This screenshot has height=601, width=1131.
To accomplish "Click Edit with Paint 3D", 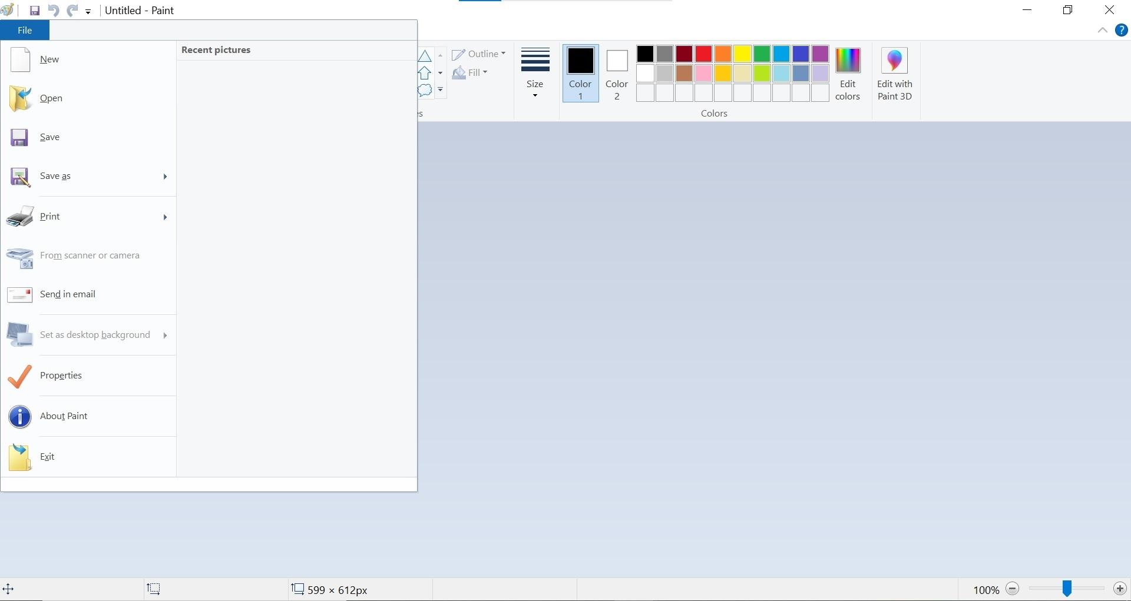I will pos(895,73).
